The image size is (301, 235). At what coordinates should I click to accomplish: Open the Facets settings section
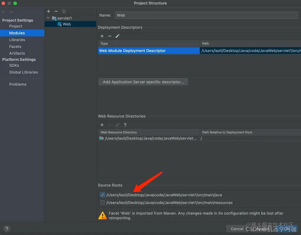tap(15, 47)
